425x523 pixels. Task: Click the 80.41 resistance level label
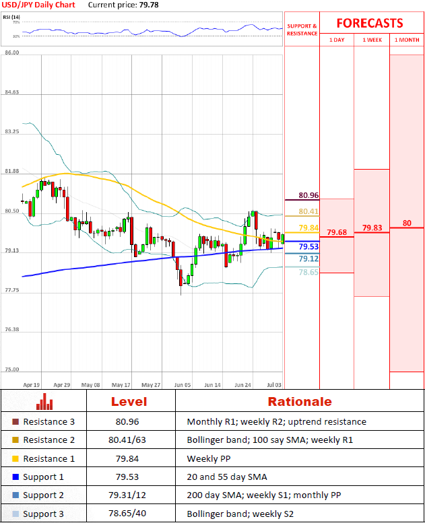coord(308,211)
